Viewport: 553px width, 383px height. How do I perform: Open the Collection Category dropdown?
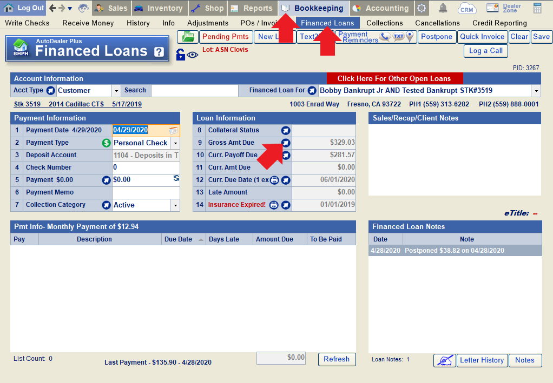point(175,205)
